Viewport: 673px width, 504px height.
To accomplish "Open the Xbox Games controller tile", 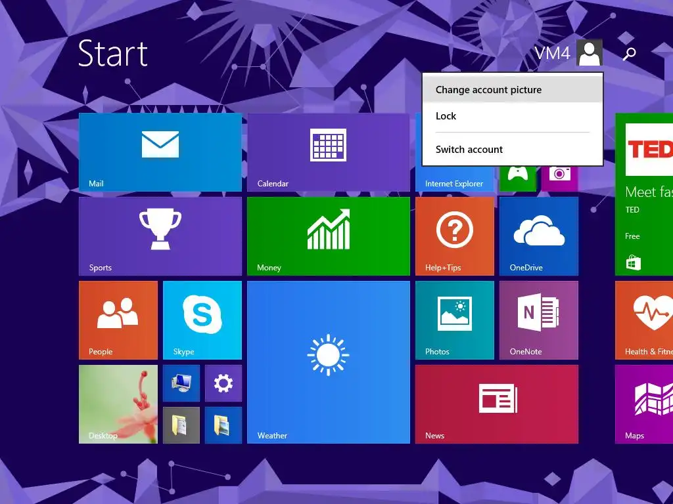I will [x=518, y=178].
